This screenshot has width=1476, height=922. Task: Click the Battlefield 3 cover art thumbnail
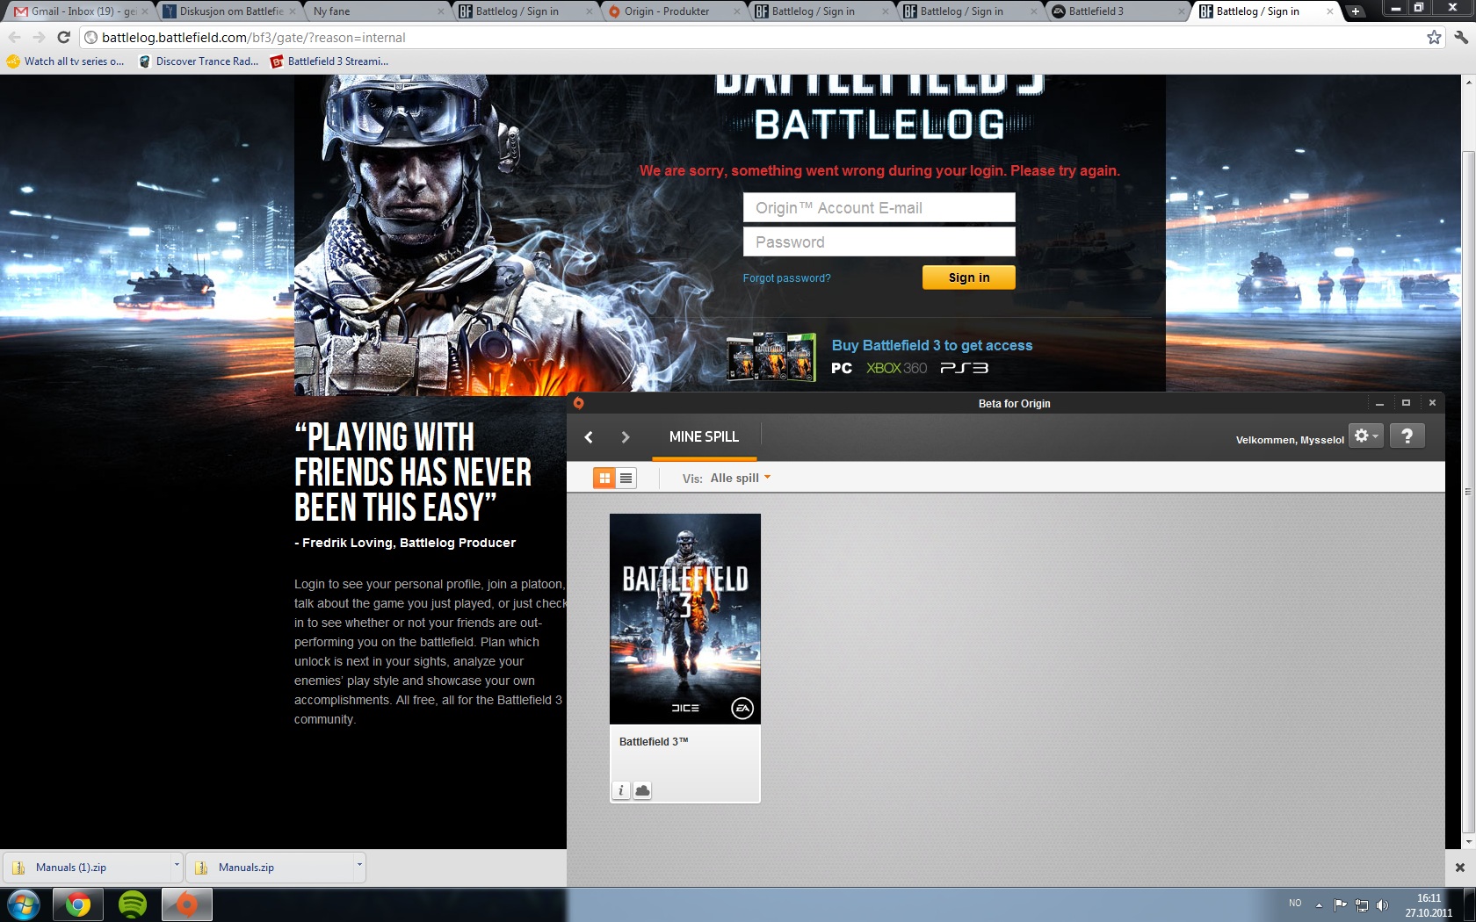click(684, 619)
